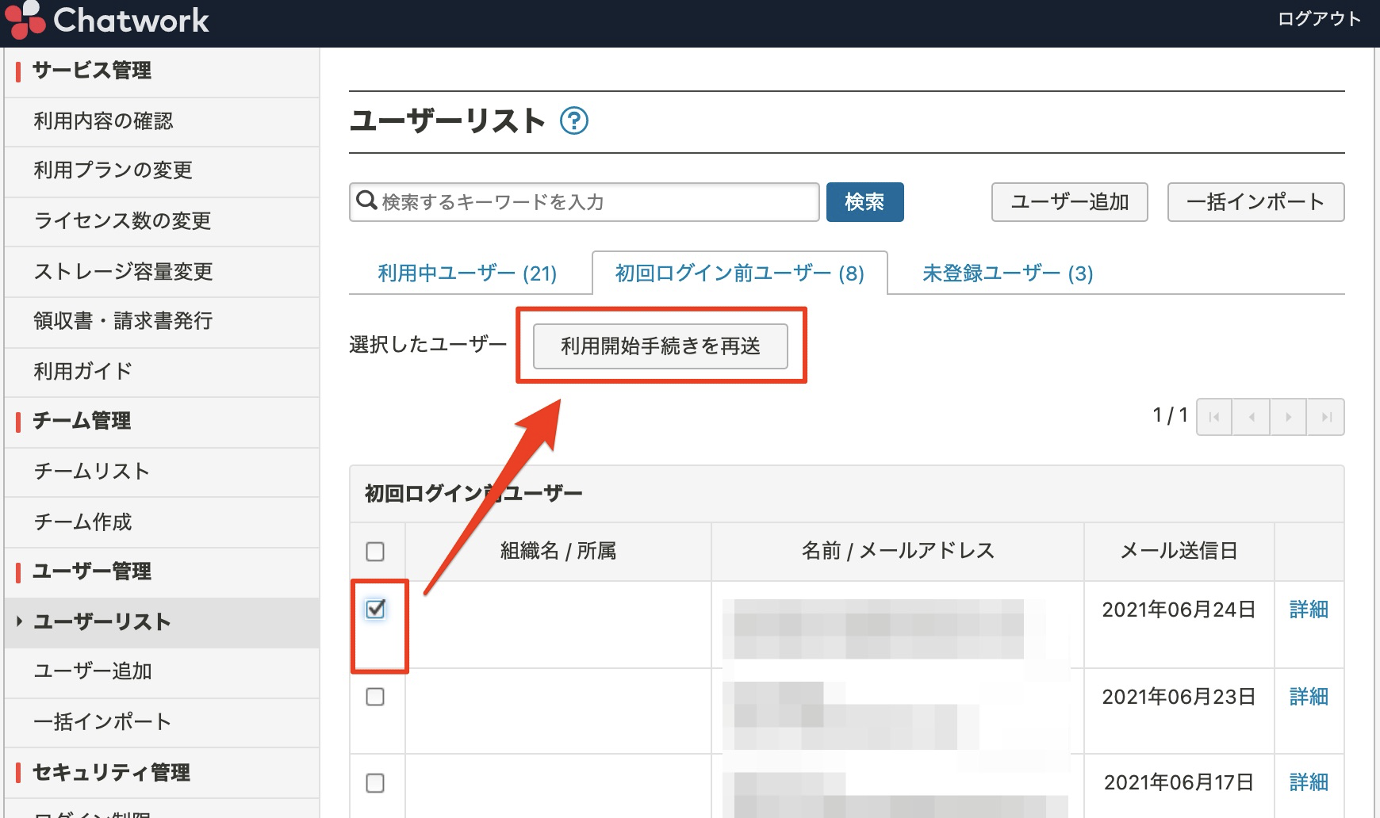Jump to the first page with pagination icon
1380x818 pixels.
pos(1213,415)
